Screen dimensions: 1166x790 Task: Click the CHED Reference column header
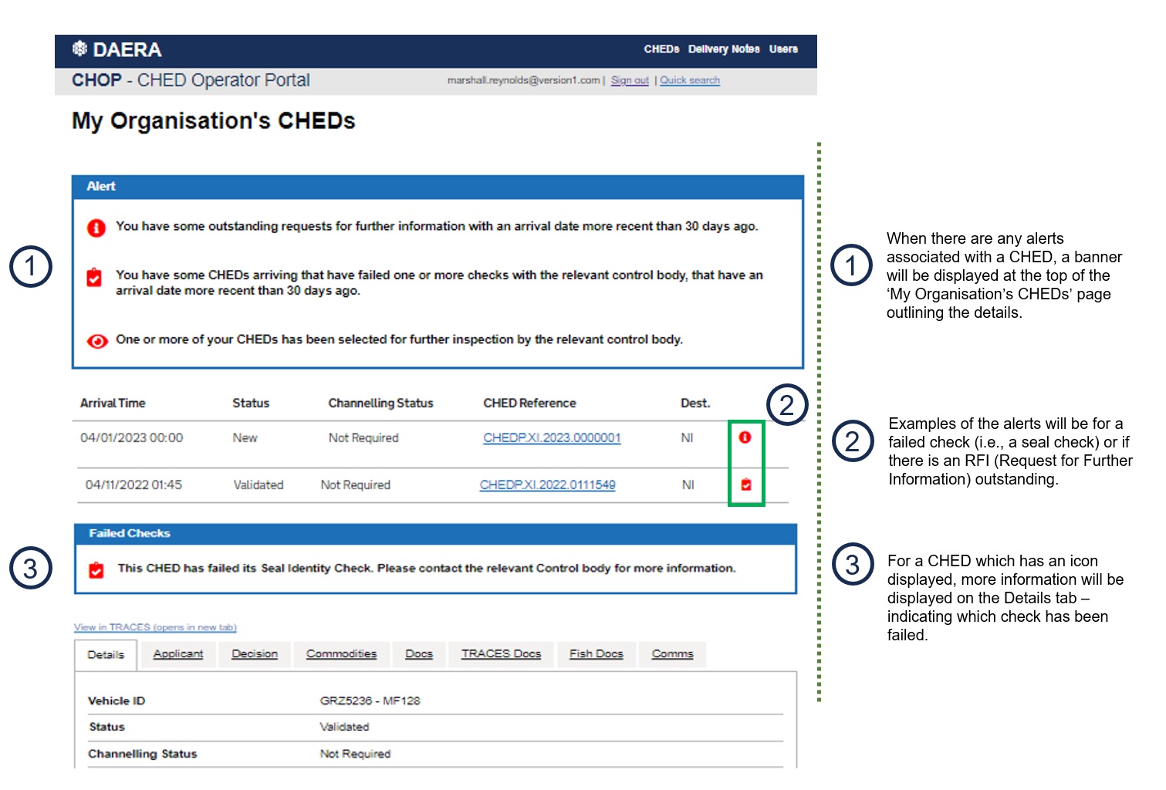coord(530,403)
